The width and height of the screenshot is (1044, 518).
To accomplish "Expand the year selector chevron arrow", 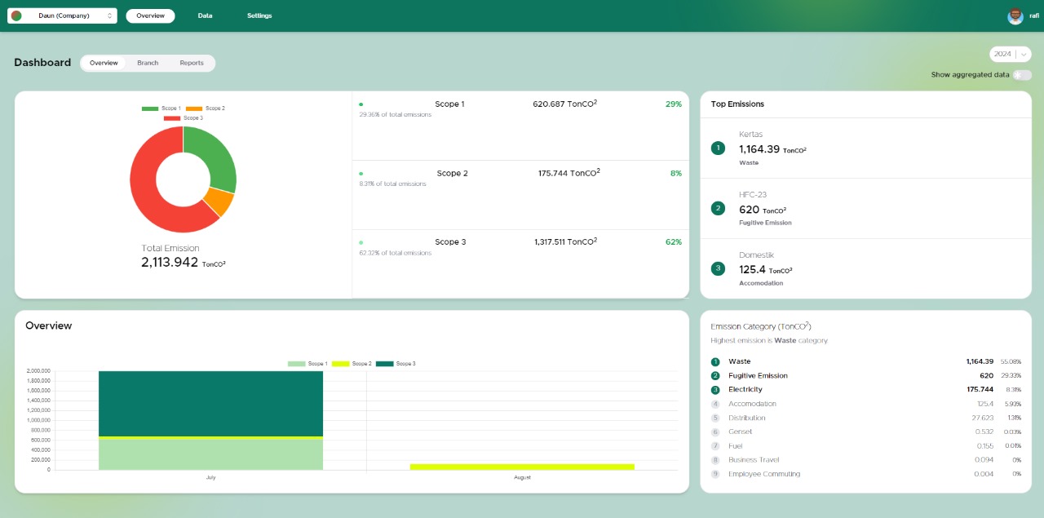I will tap(1023, 54).
